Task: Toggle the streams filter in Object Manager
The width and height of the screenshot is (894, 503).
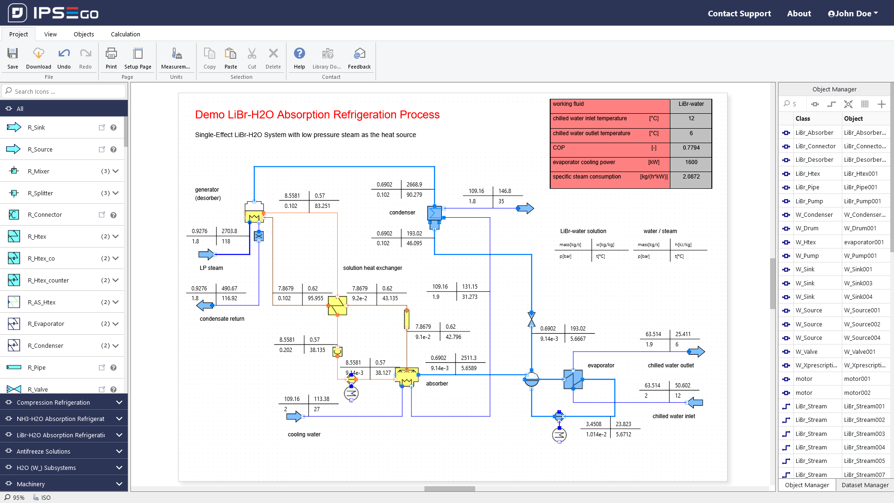Action: (x=831, y=104)
